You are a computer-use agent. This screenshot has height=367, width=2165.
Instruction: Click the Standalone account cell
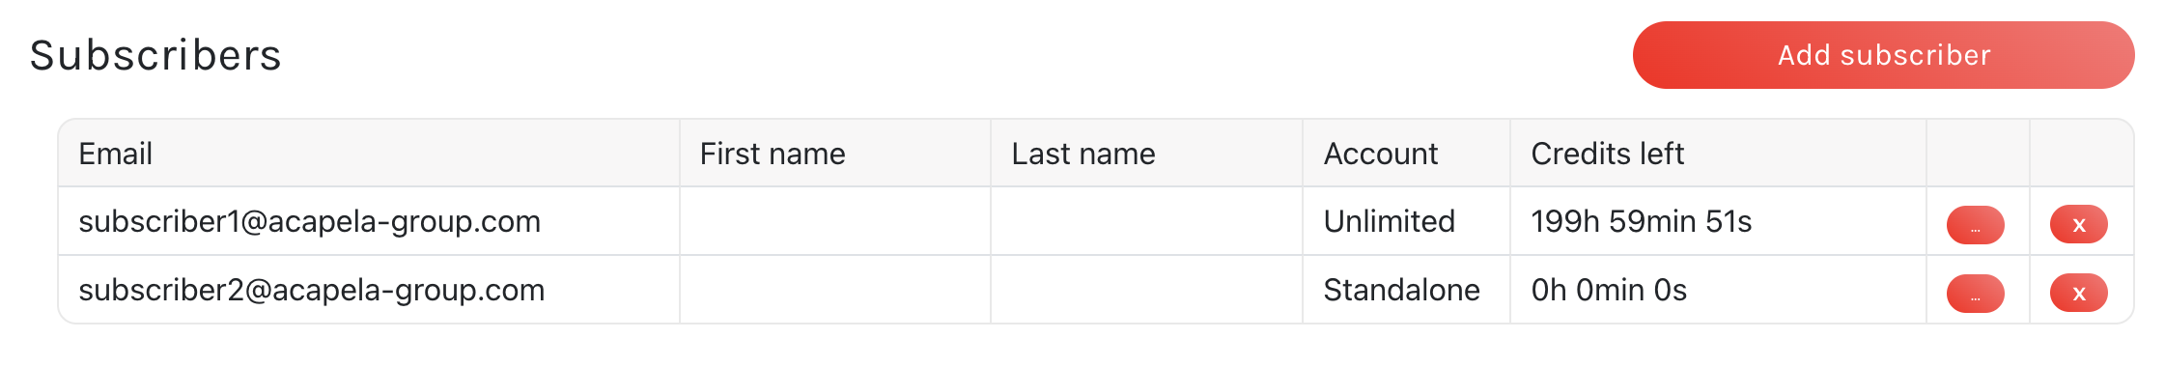pyautogui.click(x=1406, y=290)
